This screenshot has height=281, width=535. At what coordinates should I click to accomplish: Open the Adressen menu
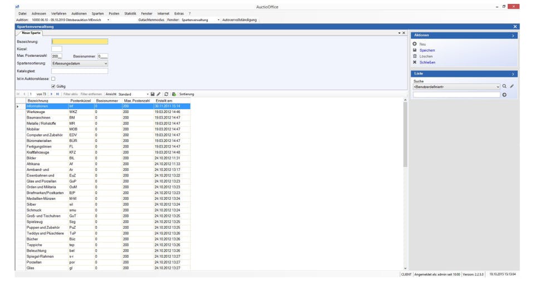(x=39, y=13)
